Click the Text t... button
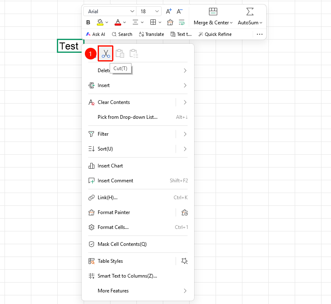The height and width of the screenshot is (304, 331). 181,34
